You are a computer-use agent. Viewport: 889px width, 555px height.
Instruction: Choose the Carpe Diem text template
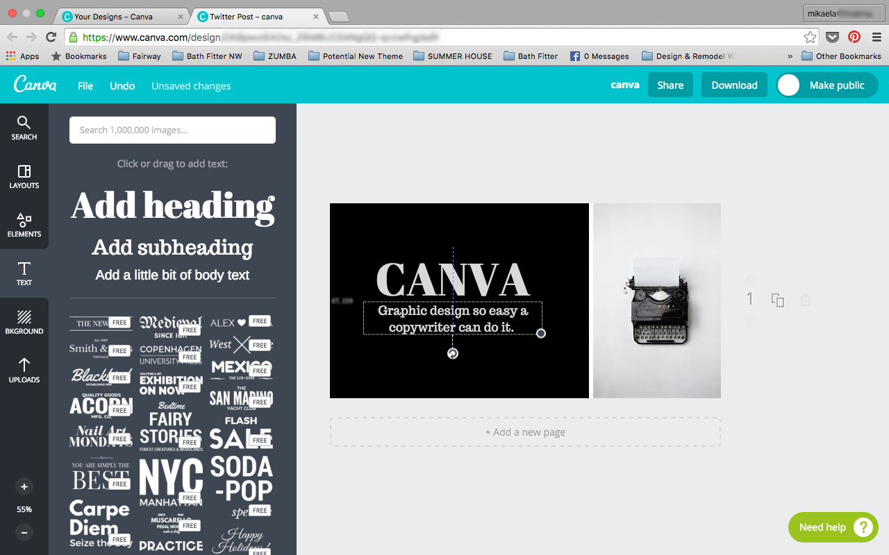[x=100, y=524]
